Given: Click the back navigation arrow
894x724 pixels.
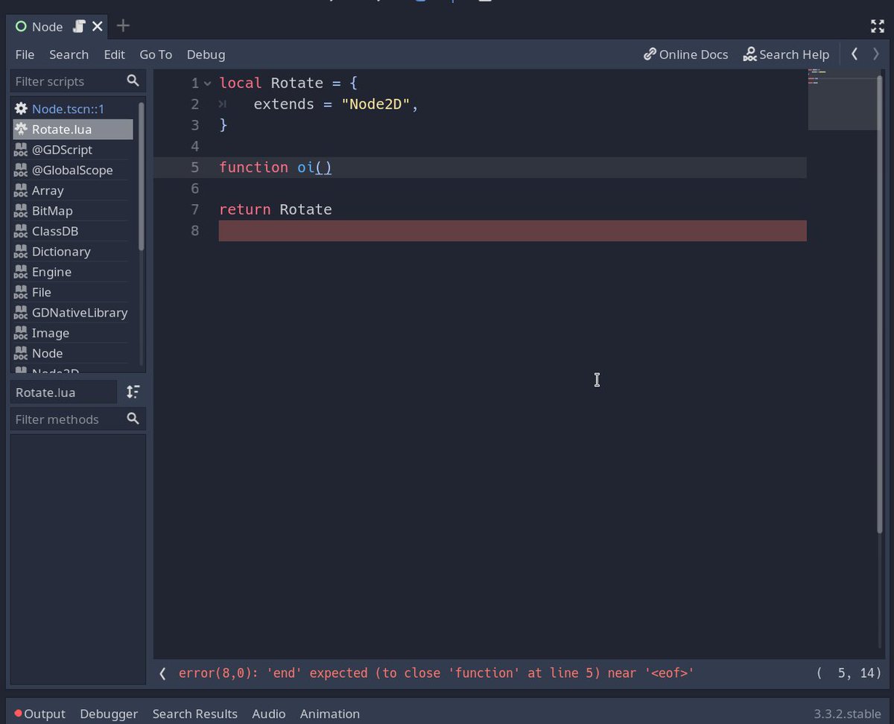Looking at the screenshot, I should click(x=855, y=54).
